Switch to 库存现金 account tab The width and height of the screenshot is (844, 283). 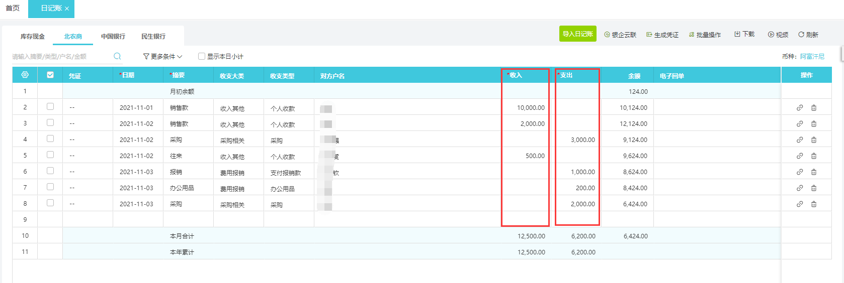click(x=33, y=36)
